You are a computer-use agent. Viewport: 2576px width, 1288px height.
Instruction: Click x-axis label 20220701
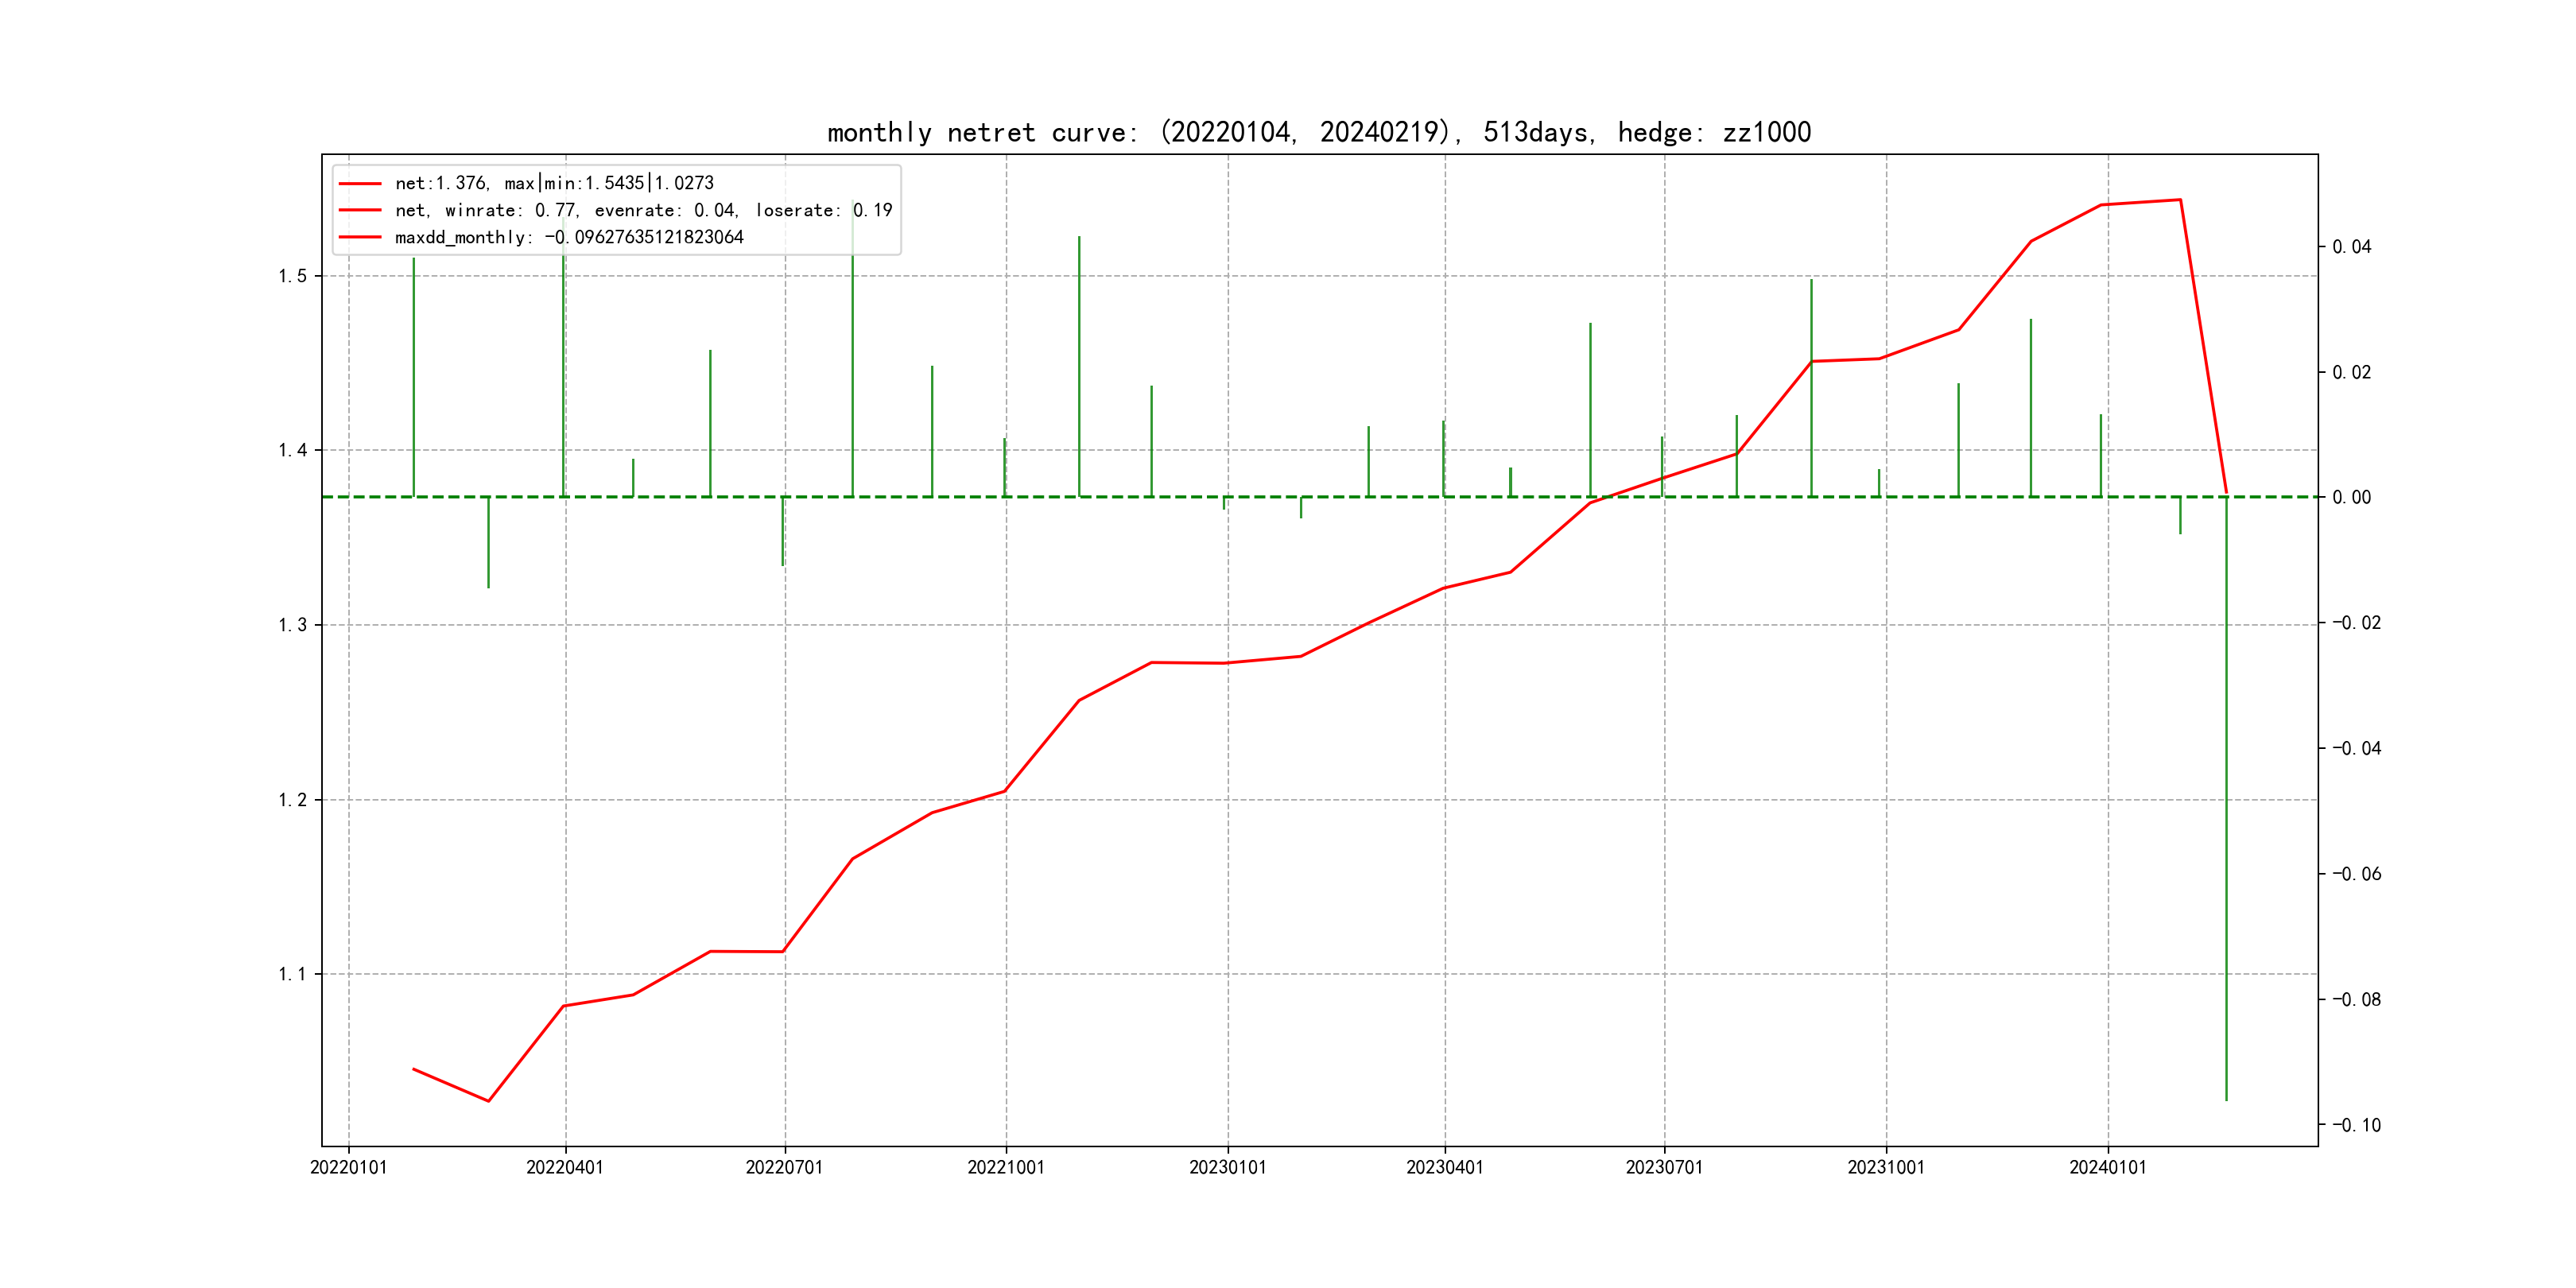(784, 1167)
